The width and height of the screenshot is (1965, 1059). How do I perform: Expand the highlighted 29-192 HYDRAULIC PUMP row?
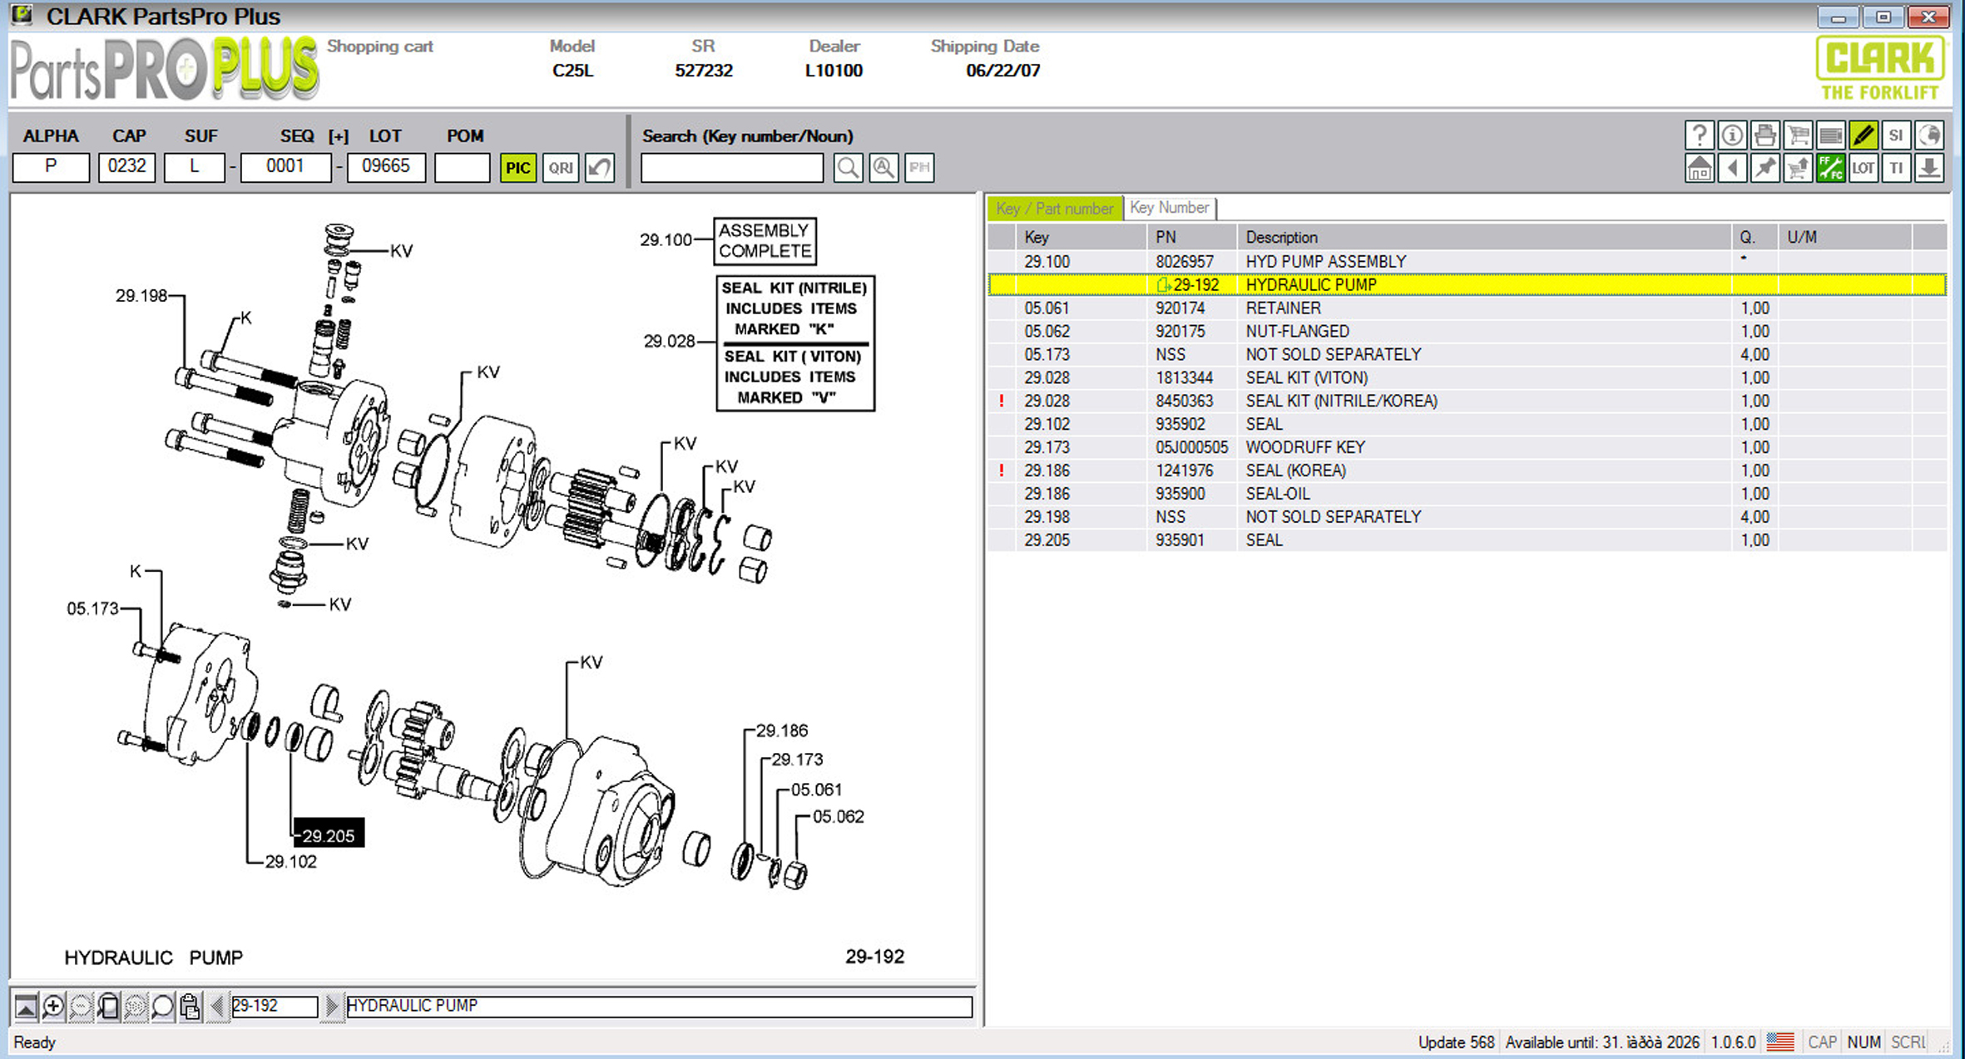coord(1164,285)
